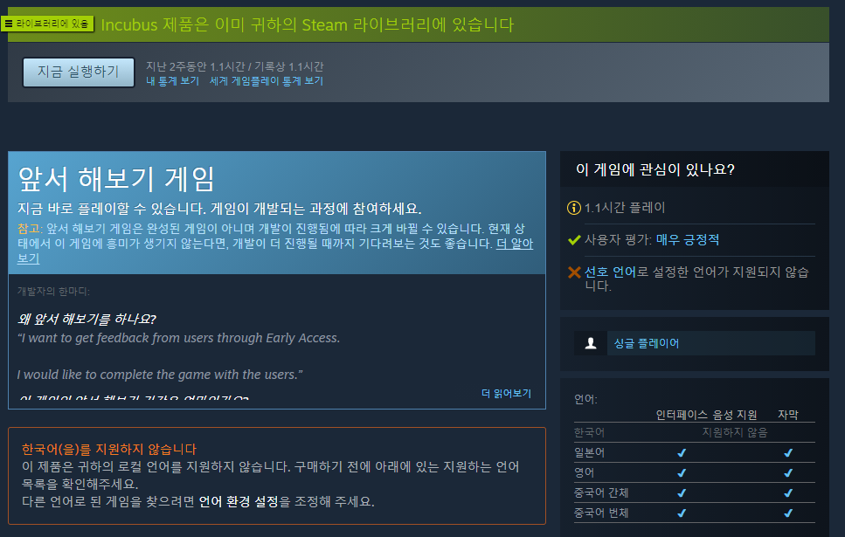Click the 왜 앞서 해보기를 하나요? question

coord(87,319)
